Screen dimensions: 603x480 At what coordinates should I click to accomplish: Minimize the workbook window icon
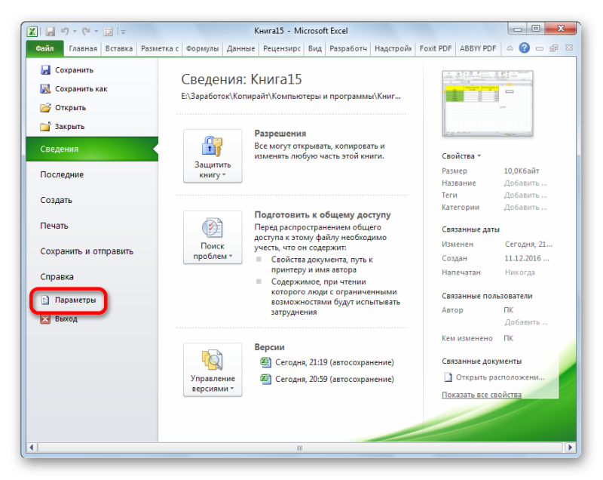(x=540, y=49)
